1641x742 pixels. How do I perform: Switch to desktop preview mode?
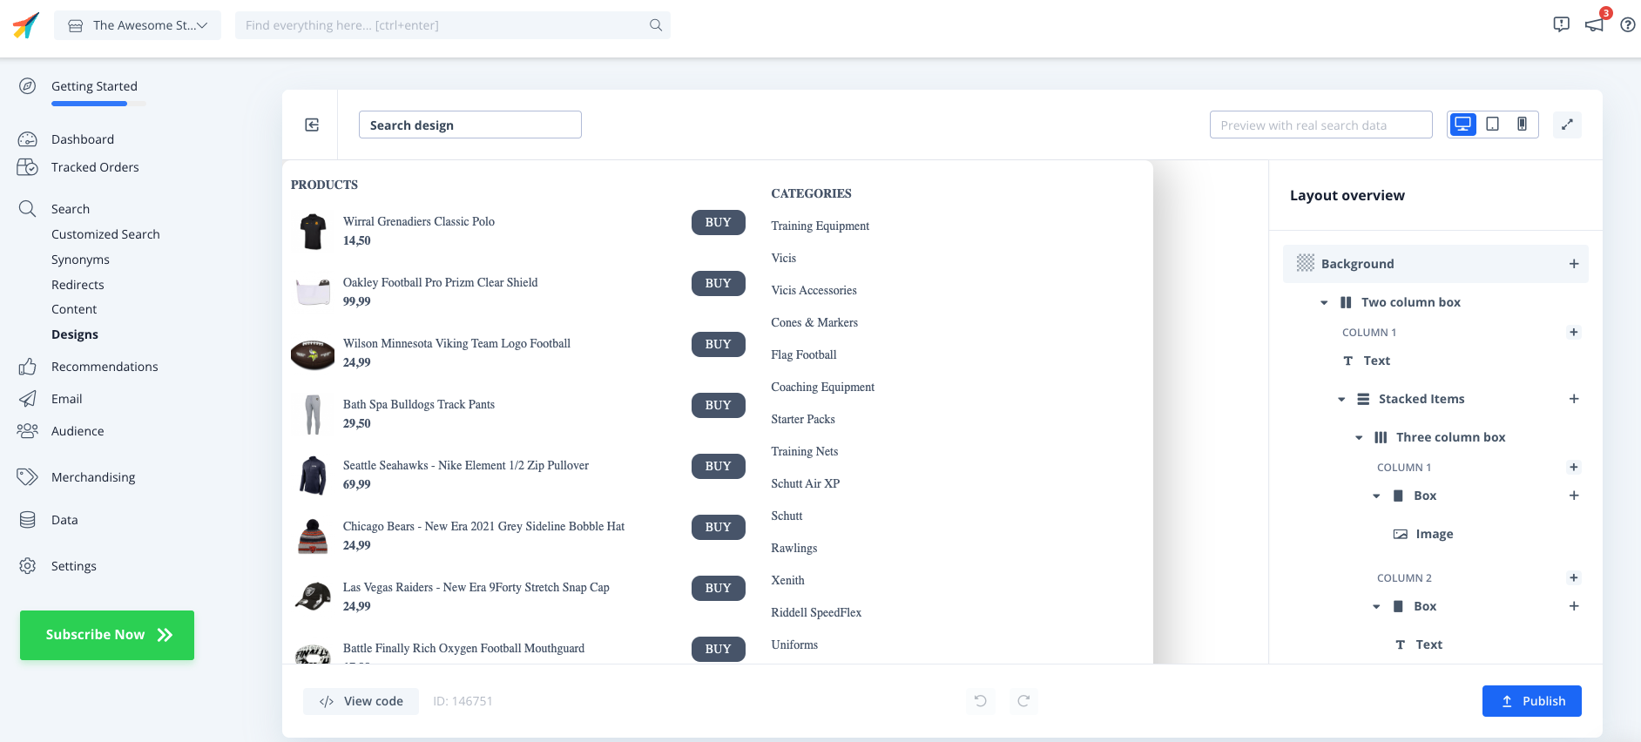(1463, 125)
